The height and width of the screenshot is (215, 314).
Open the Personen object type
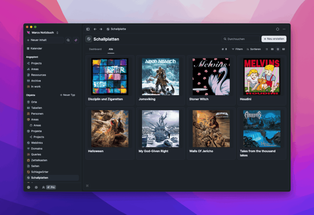pyautogui.click(x=52, y=114)
